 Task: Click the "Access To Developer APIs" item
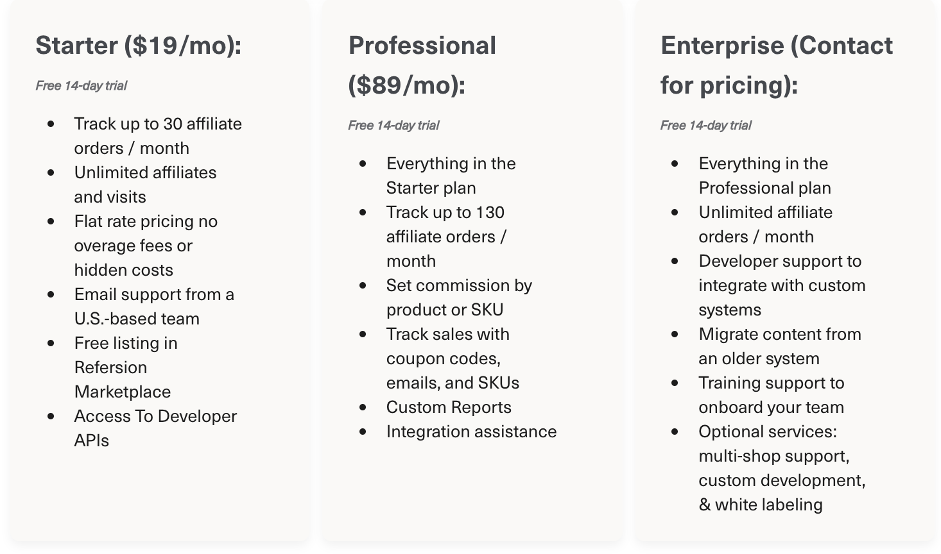[155, 428]
